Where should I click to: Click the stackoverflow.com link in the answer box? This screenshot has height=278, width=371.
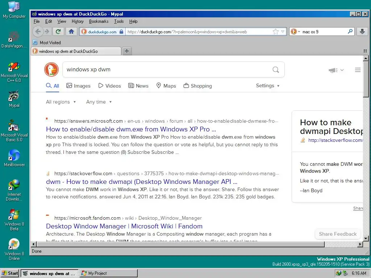(x=335, y=140)
